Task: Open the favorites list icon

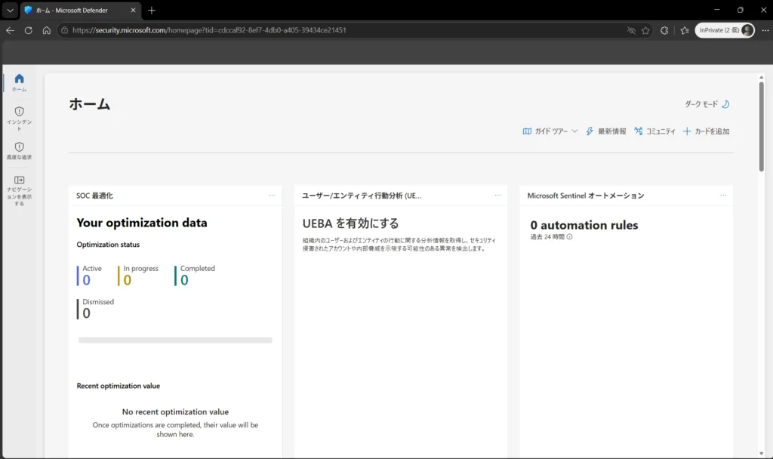Action: (685, 30)
